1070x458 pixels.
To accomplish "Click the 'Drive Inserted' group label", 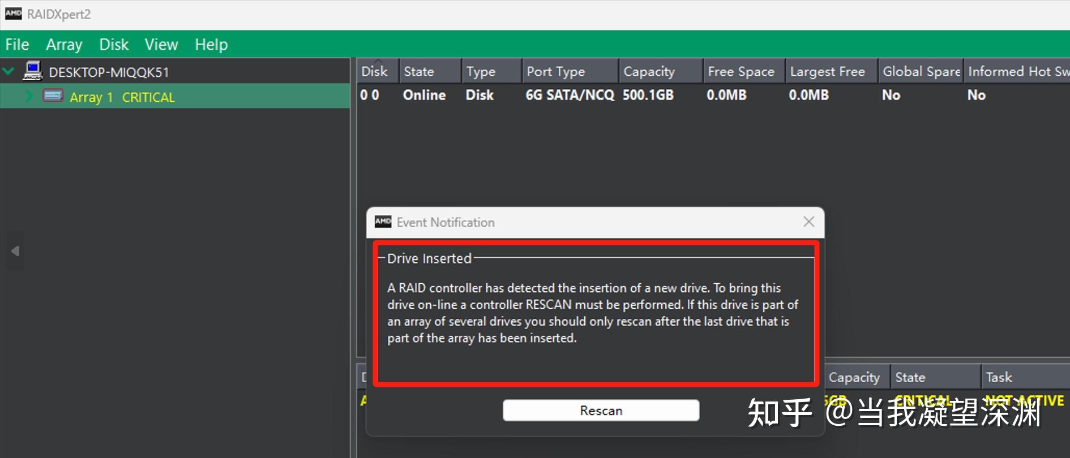I will pos(429,258).
